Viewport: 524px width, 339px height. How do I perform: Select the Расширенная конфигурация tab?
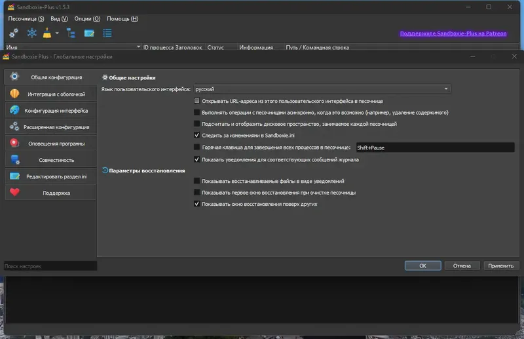pos(51,127)
